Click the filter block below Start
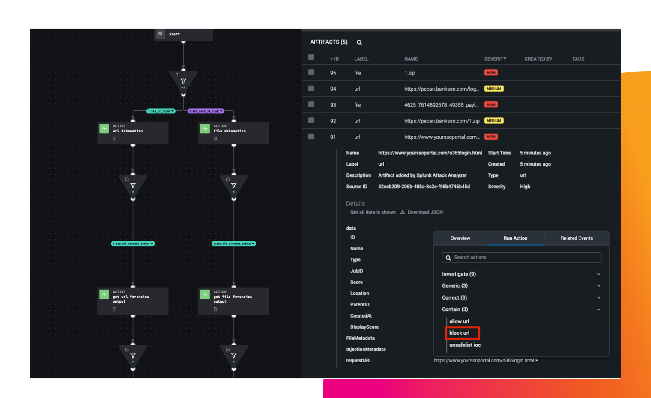 tap(183, 81)
